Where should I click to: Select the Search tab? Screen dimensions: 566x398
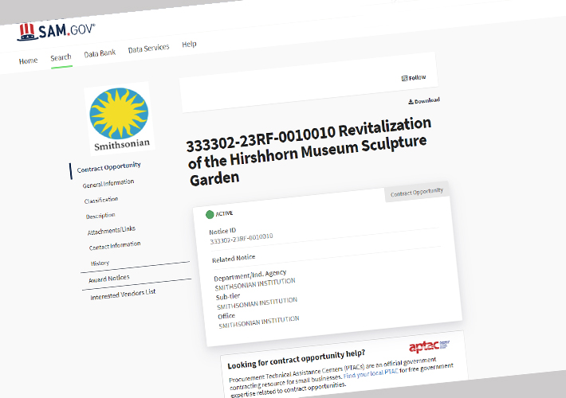click(x=61, y=57)
